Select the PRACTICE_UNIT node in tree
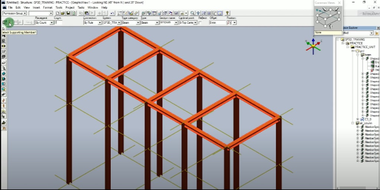The width and height of the screenshot is (380, 190). click(365, 47)
